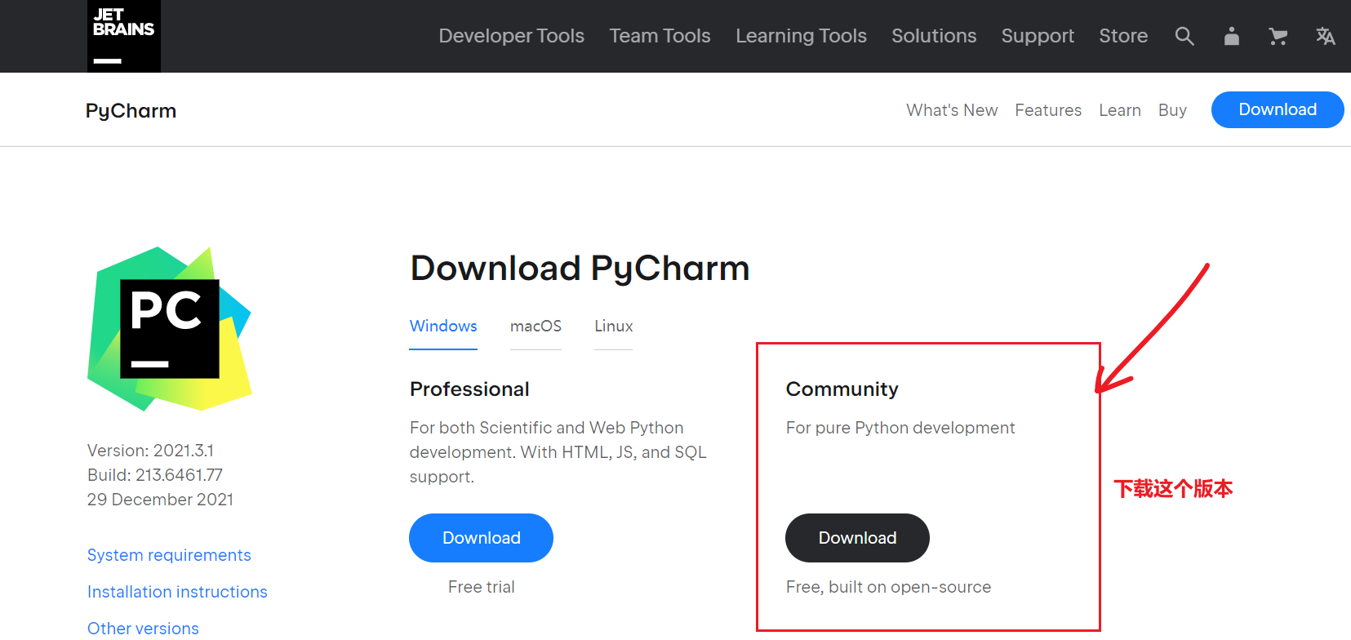Open the What's New page
This screenshot has height=640, width=1351.
click(x=952, y=110)
